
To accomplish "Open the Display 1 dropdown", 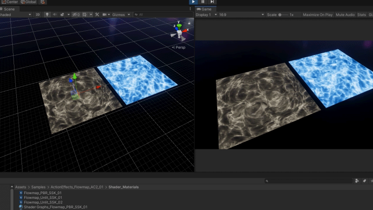I will pos(206,14).
